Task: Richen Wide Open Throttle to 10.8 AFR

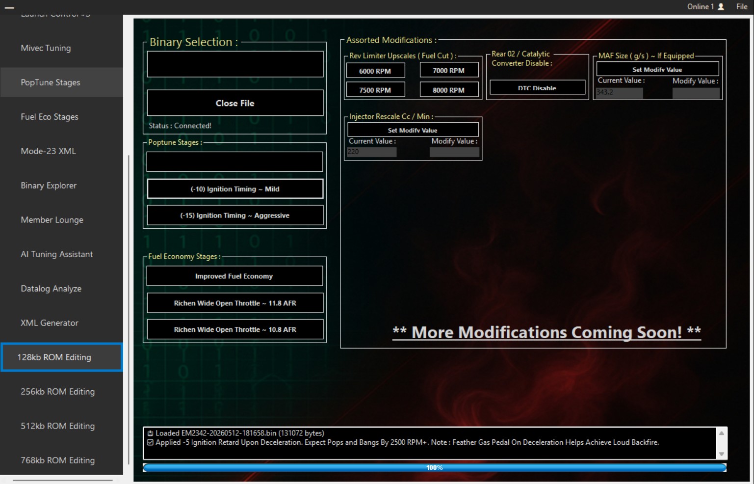Action: pyautogui.click(x=235, y=330)
